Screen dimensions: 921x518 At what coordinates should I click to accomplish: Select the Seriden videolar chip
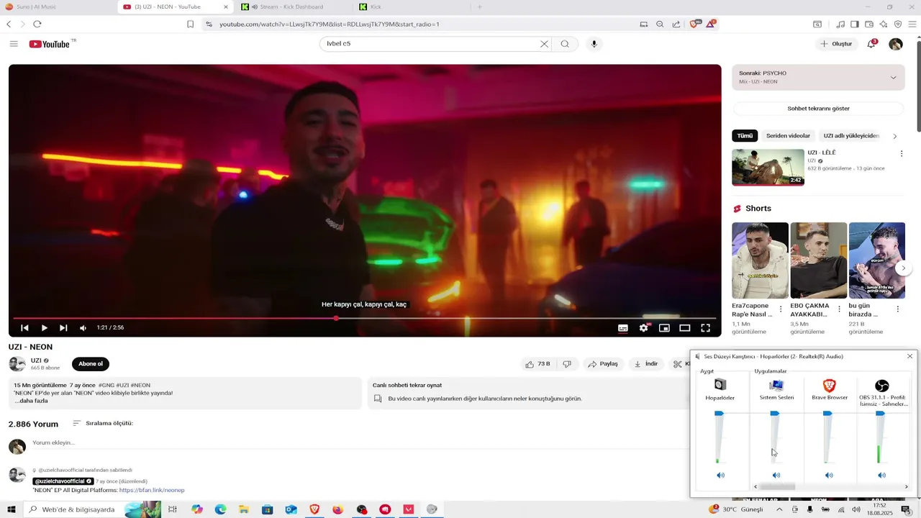788,136
